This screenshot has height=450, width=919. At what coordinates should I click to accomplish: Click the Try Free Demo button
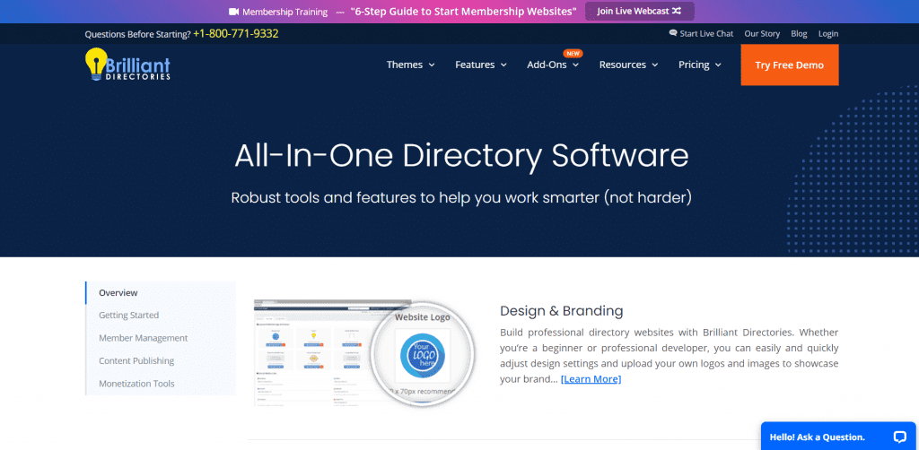pos(790,65)
